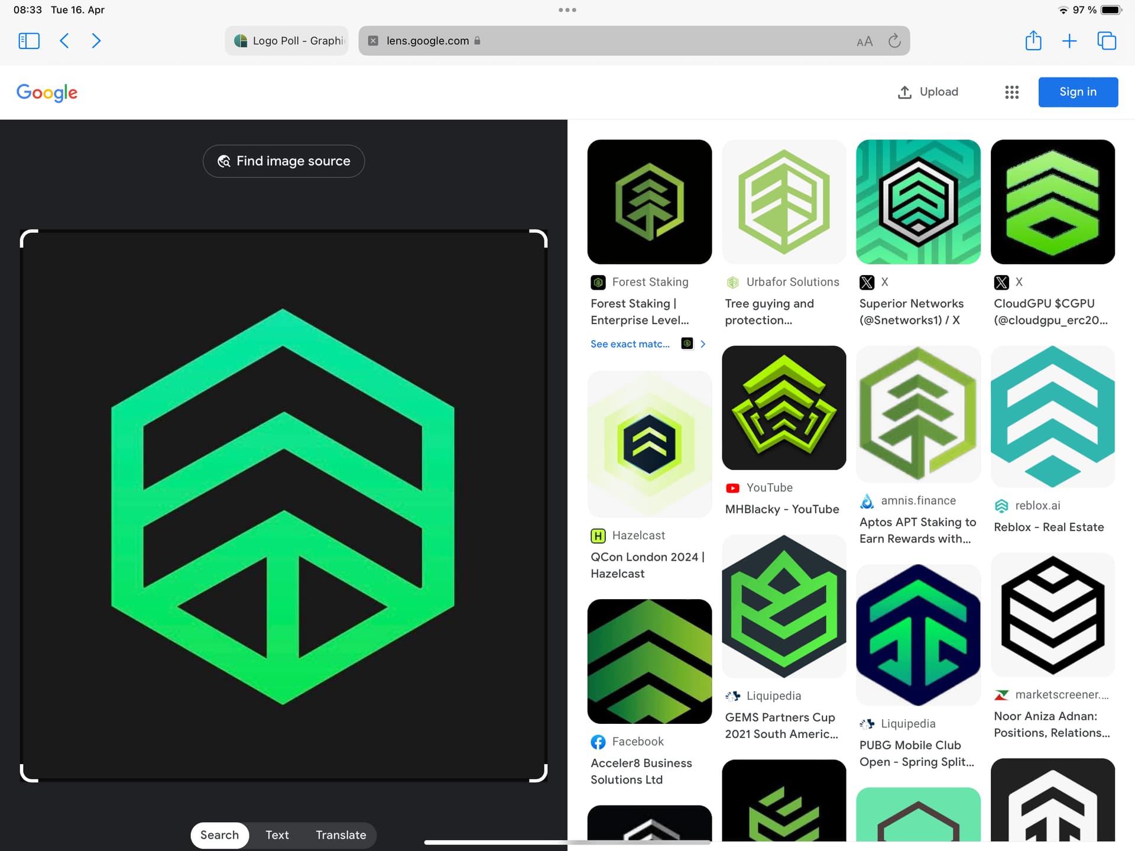1135x851 pixels.
Task: Tap the three-dot multitasking menu
Action: click(567, 10)
